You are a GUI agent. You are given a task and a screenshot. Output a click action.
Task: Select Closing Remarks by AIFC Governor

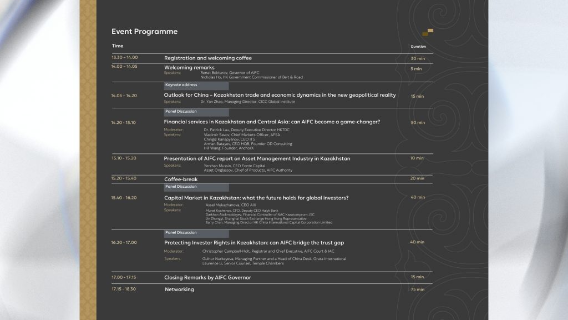(x=207, y=278)
